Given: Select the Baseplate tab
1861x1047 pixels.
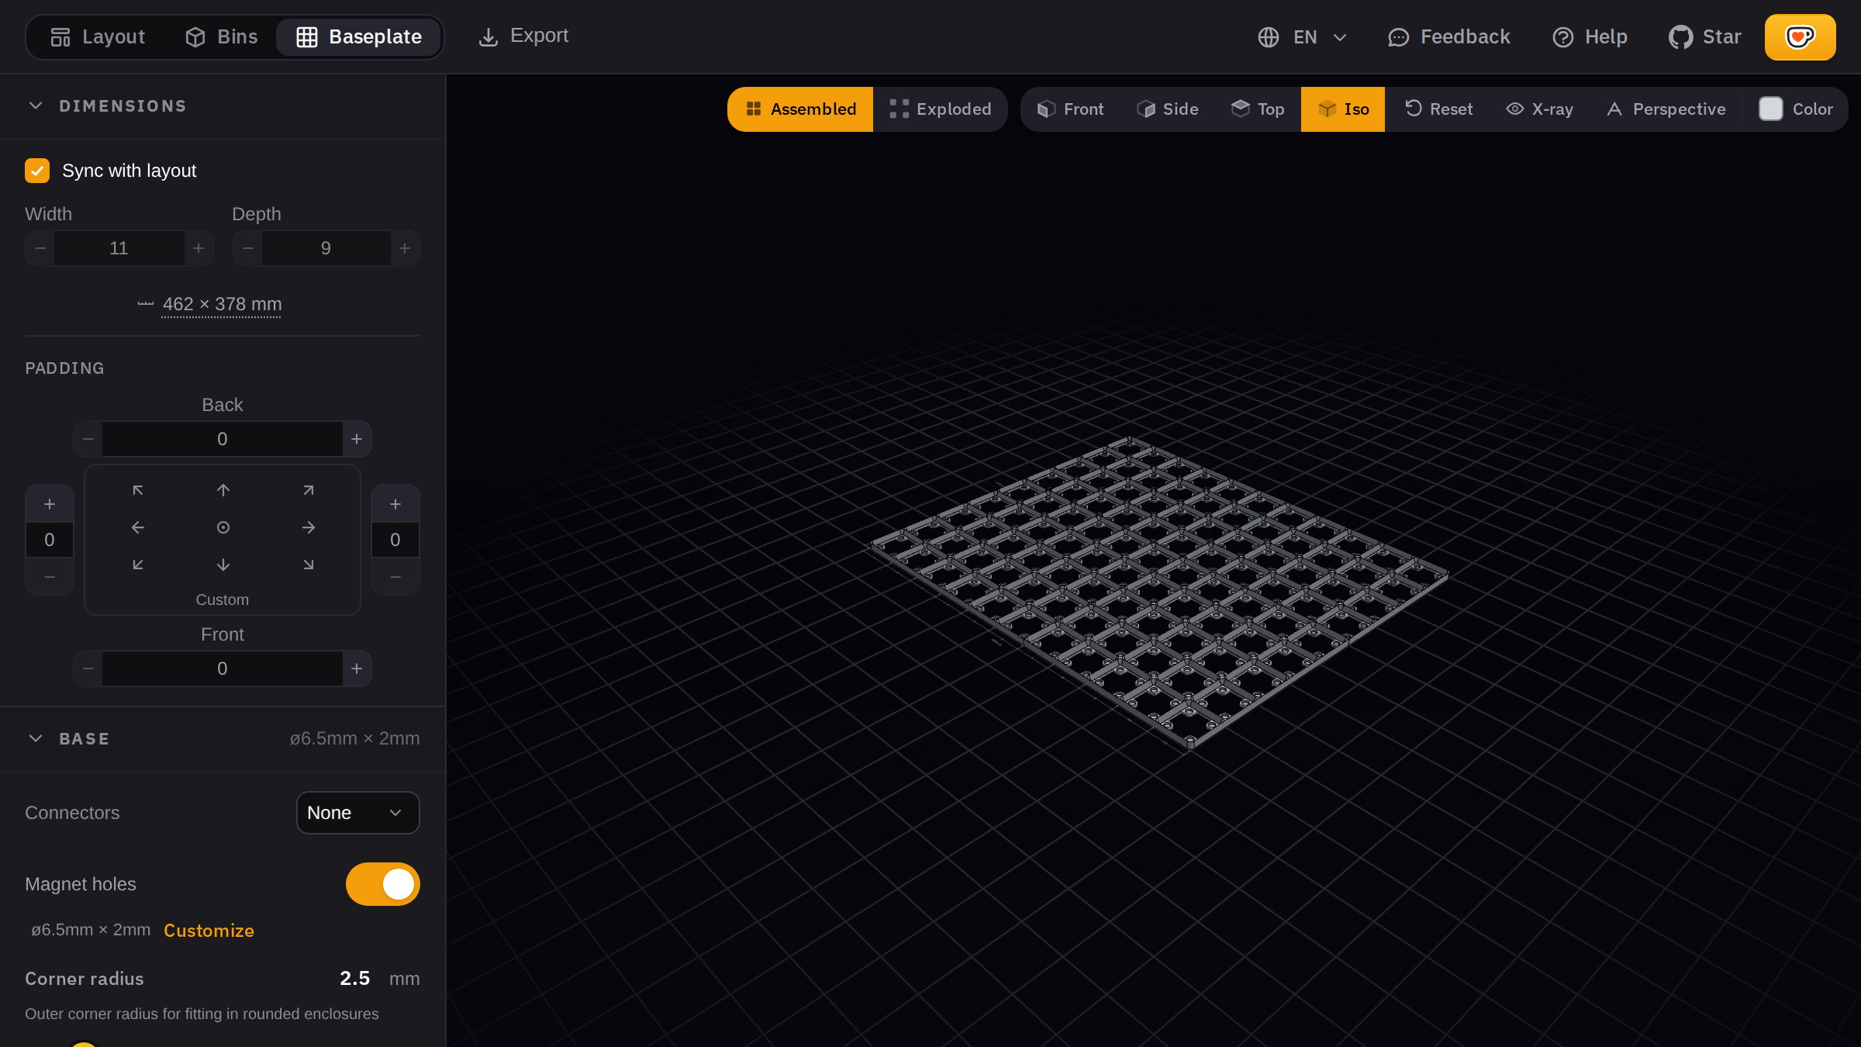Looking at the screenshot, I should [360, 36].
